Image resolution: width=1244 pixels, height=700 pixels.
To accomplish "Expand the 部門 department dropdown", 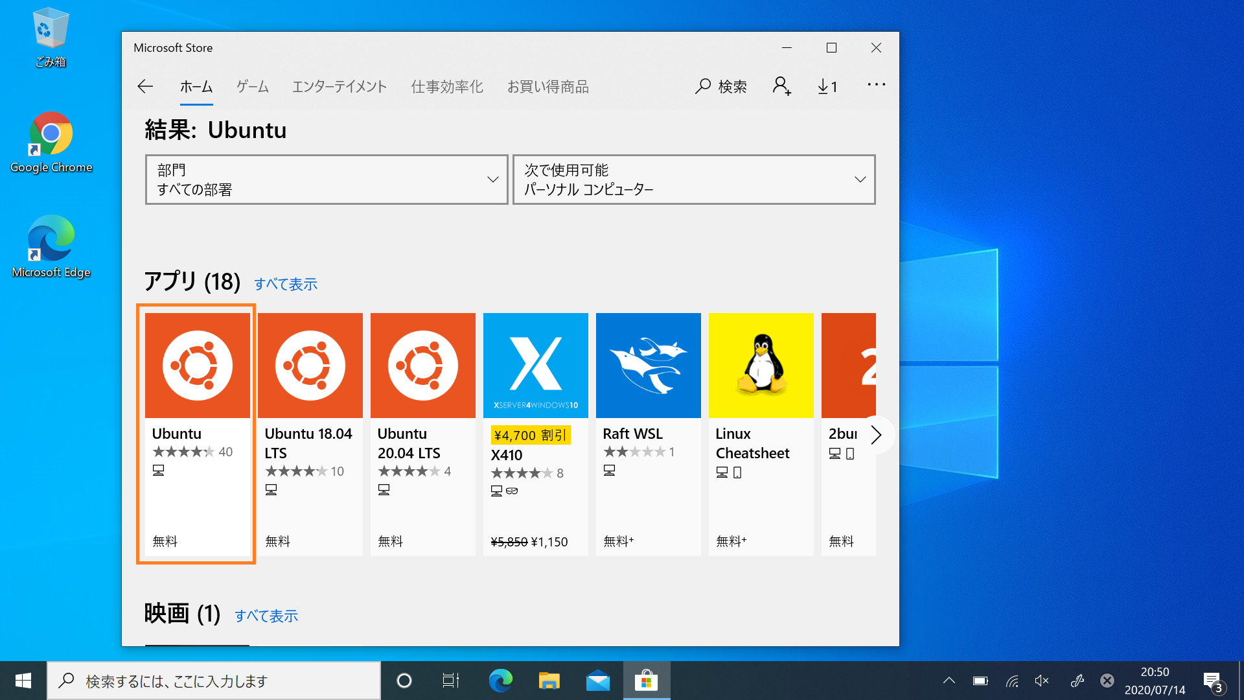I will 327,180.
